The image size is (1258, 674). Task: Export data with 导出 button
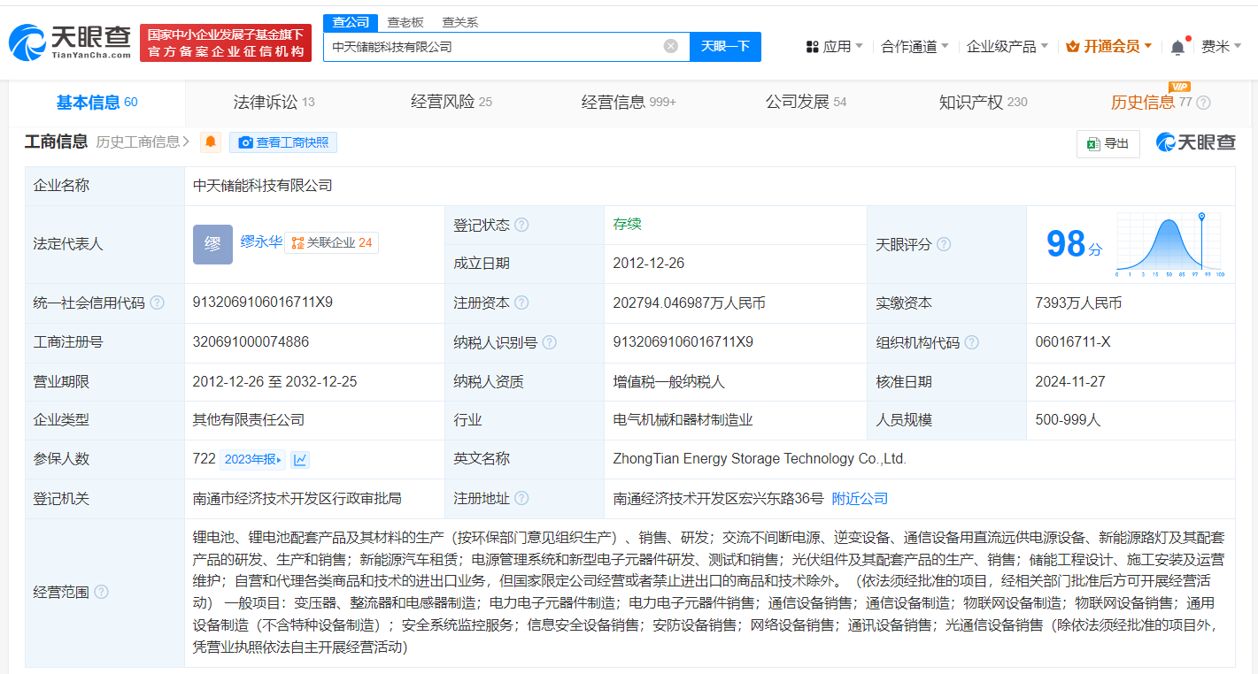click(x=1108, y=143)
